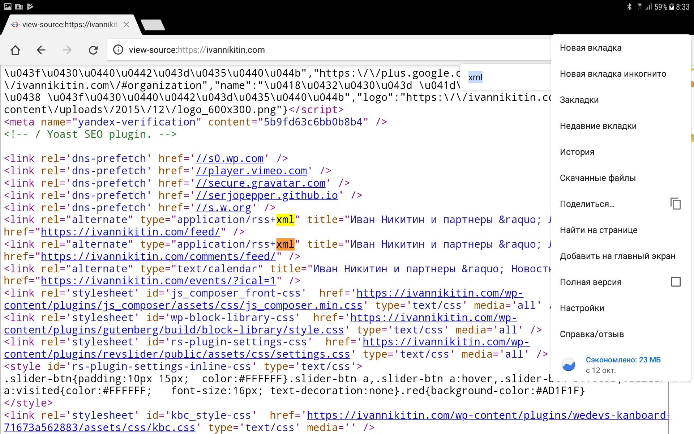Enable 'Добавить на главный экран' option

coord(618,255)
